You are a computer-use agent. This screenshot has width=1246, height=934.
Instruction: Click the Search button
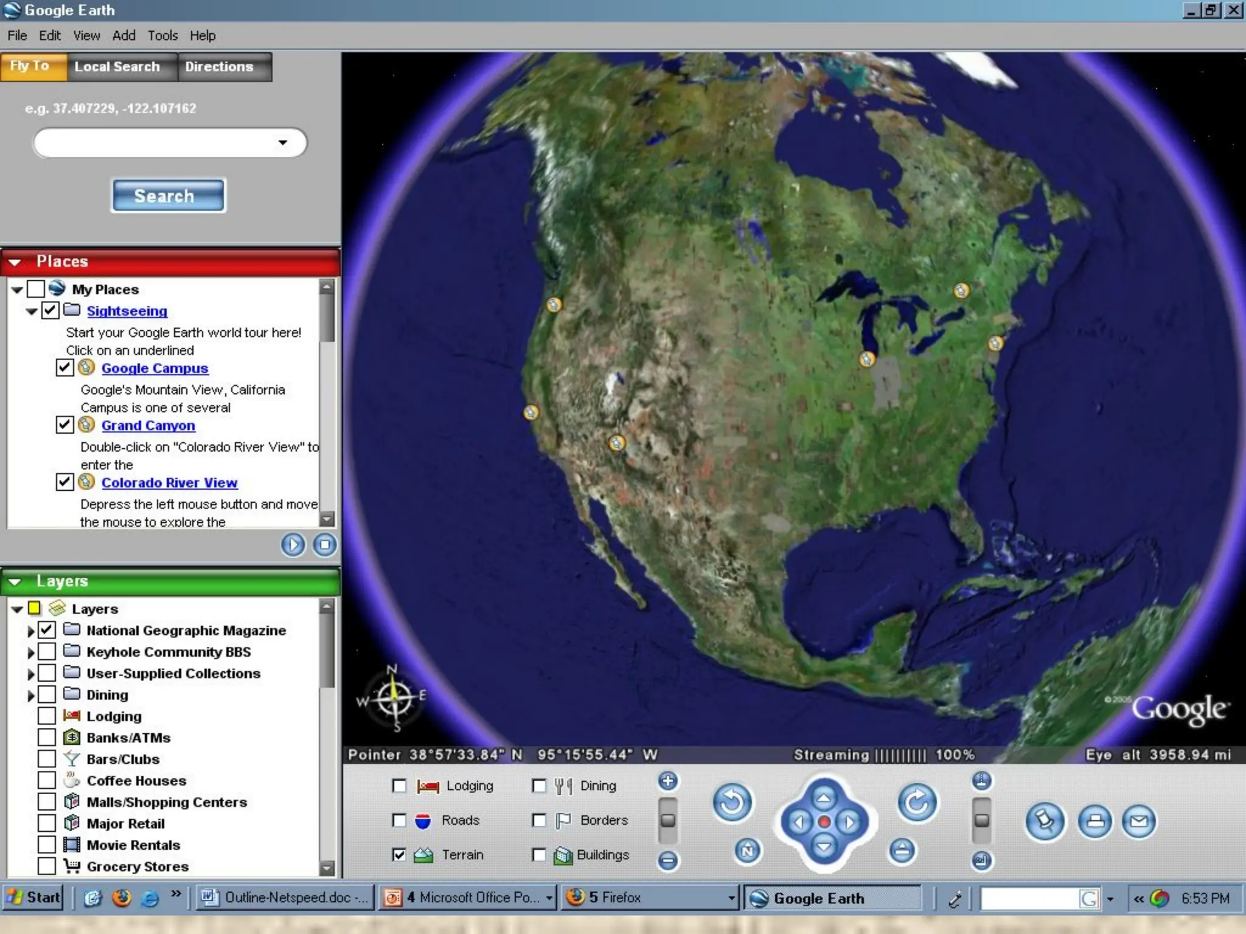pos(168,196)
